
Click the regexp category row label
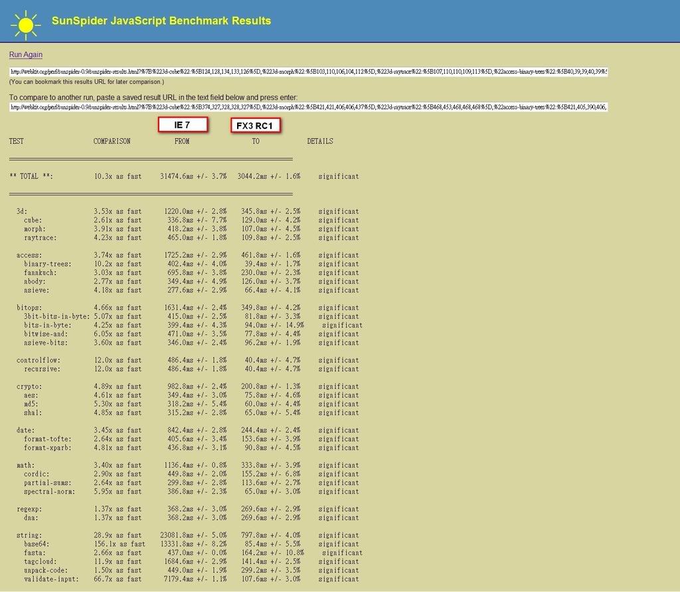(x=30, y=509)
